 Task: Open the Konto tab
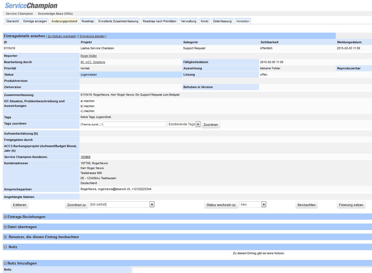click(x=205, y=21)
